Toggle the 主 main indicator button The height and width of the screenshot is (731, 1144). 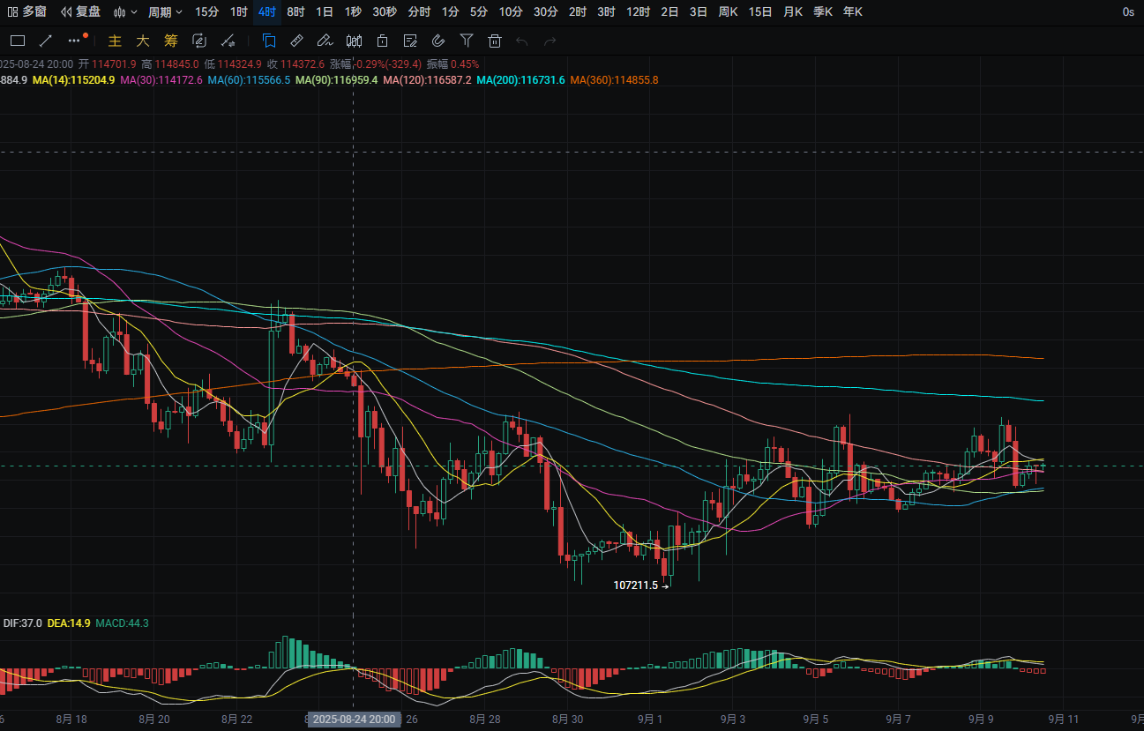pos(115,41)
